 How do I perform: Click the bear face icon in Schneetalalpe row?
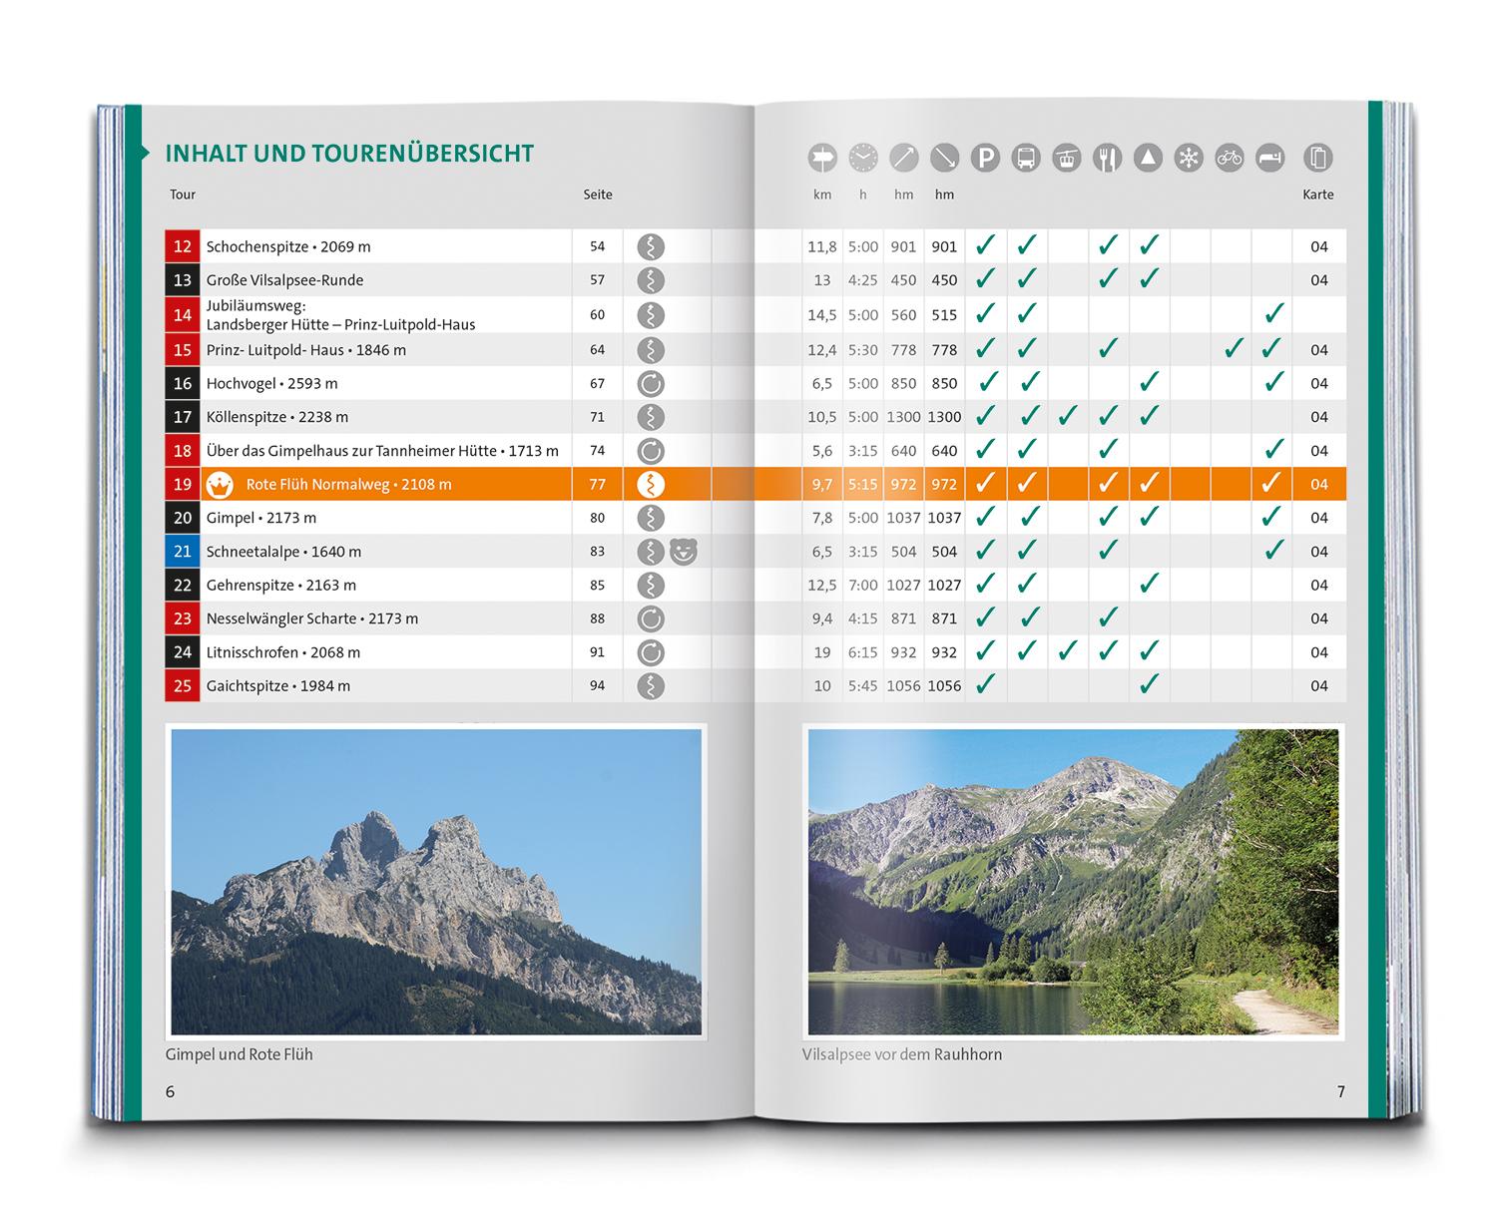(x=684, y=552)
